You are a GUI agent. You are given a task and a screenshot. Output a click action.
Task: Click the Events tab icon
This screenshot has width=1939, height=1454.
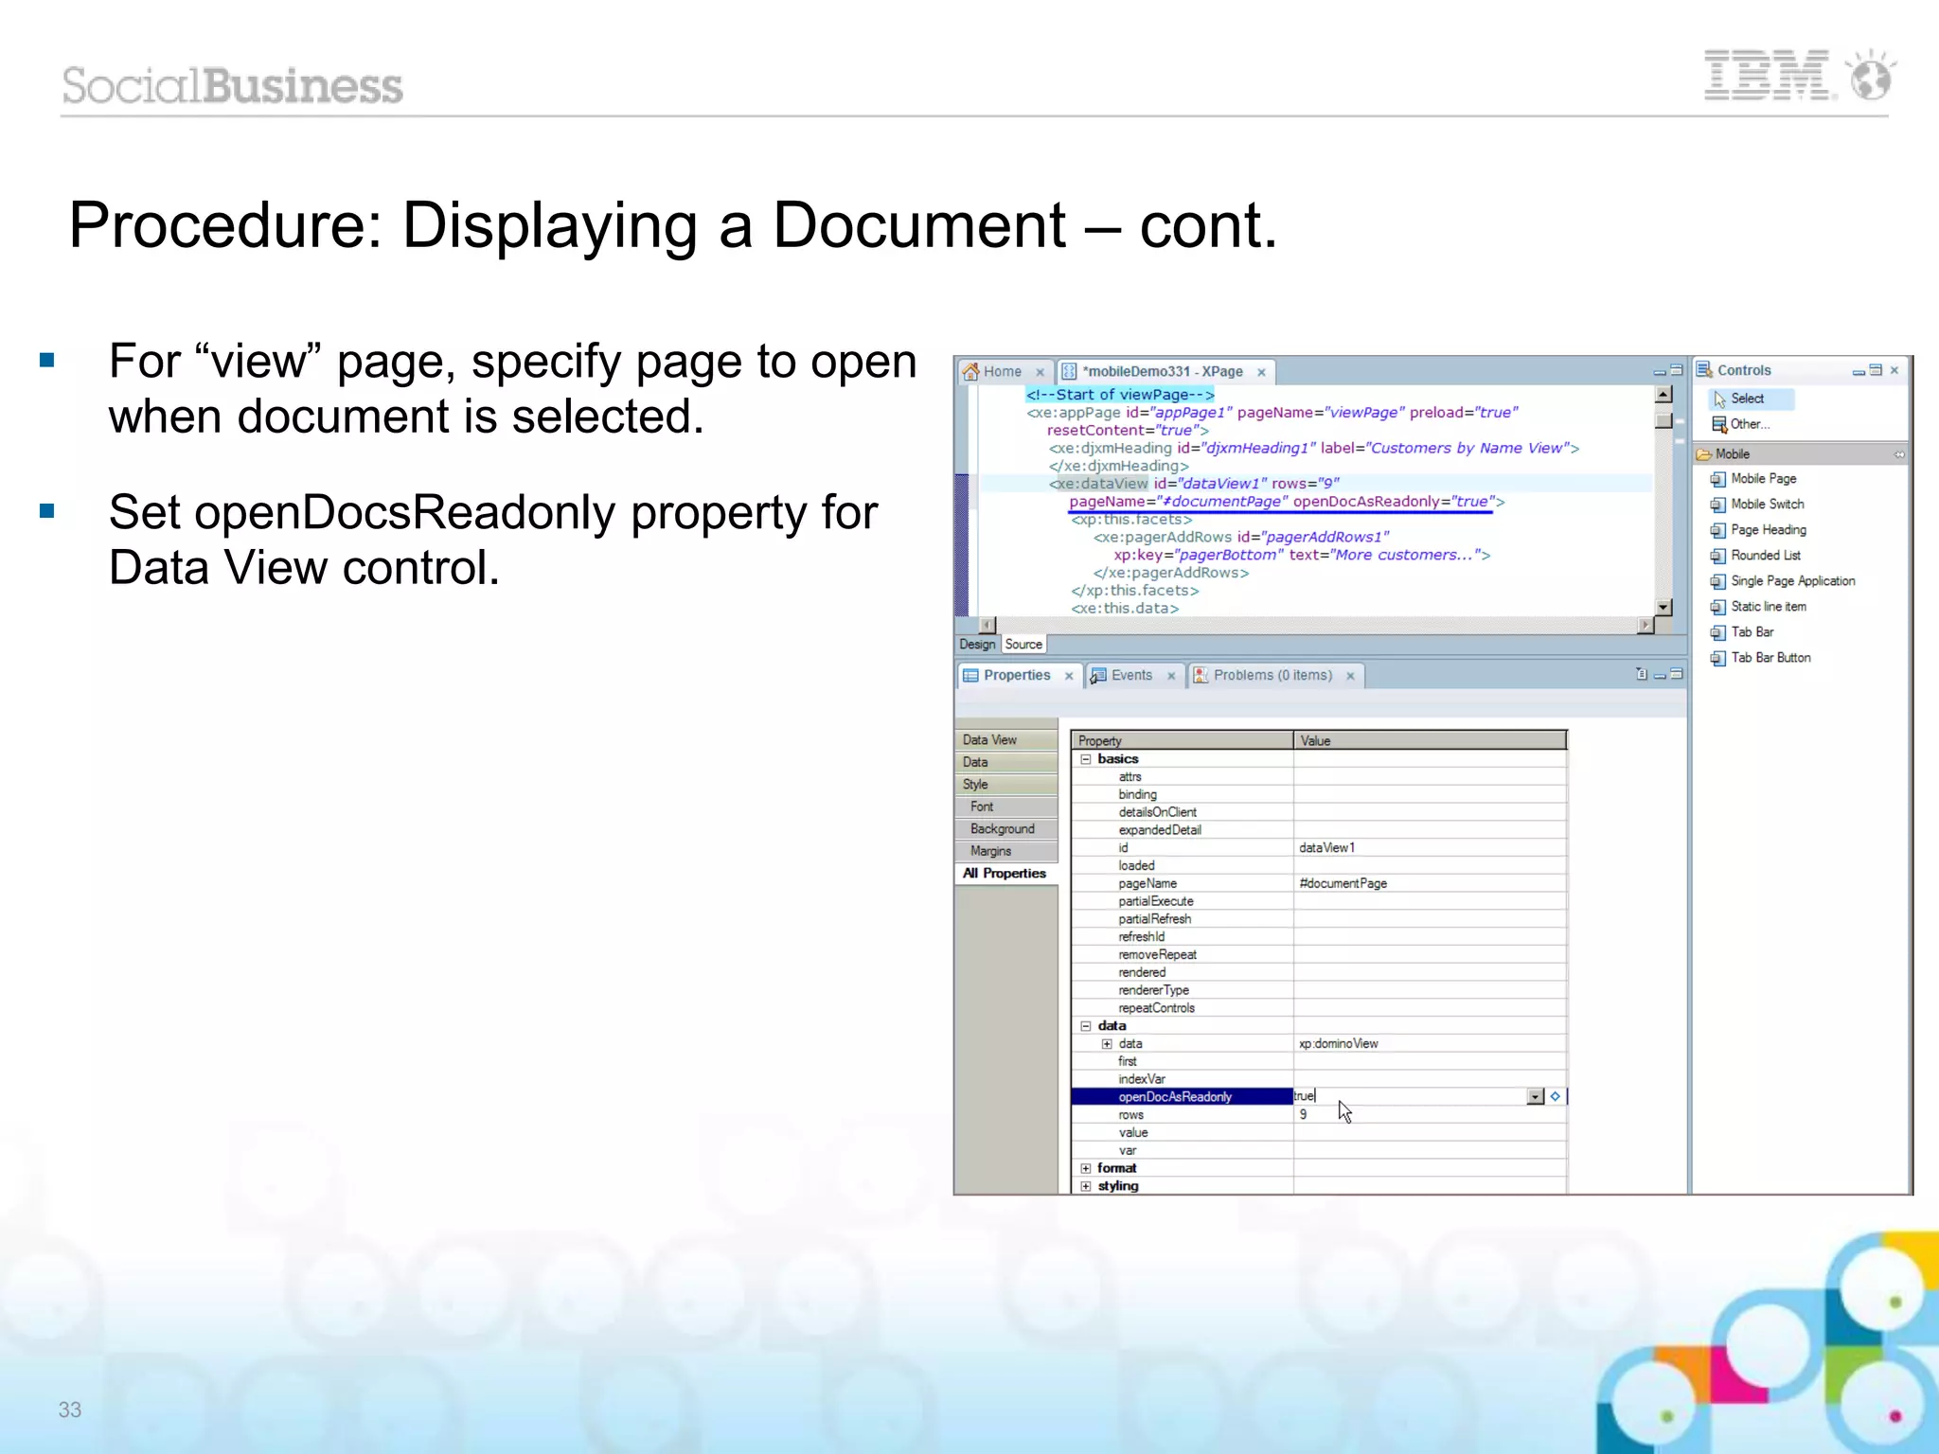[x=1098, y=675]
